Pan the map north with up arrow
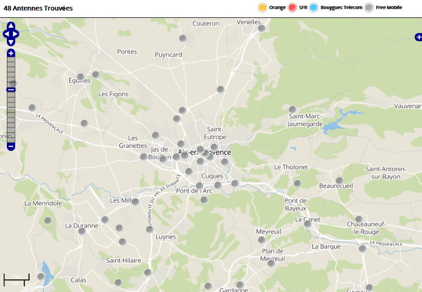 (11, 26)
